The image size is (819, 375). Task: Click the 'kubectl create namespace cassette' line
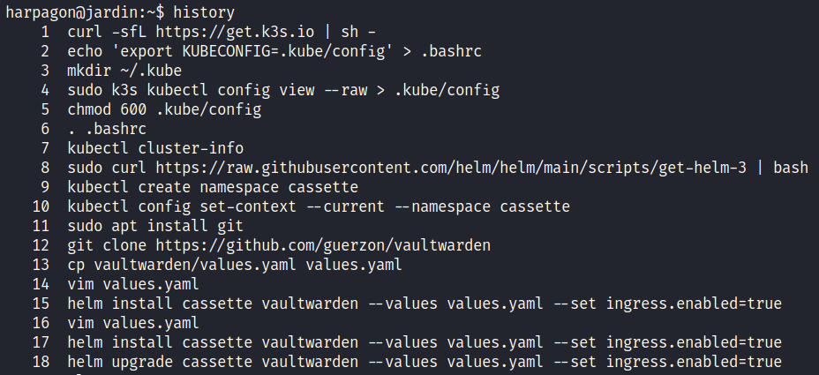coord(212,187)
